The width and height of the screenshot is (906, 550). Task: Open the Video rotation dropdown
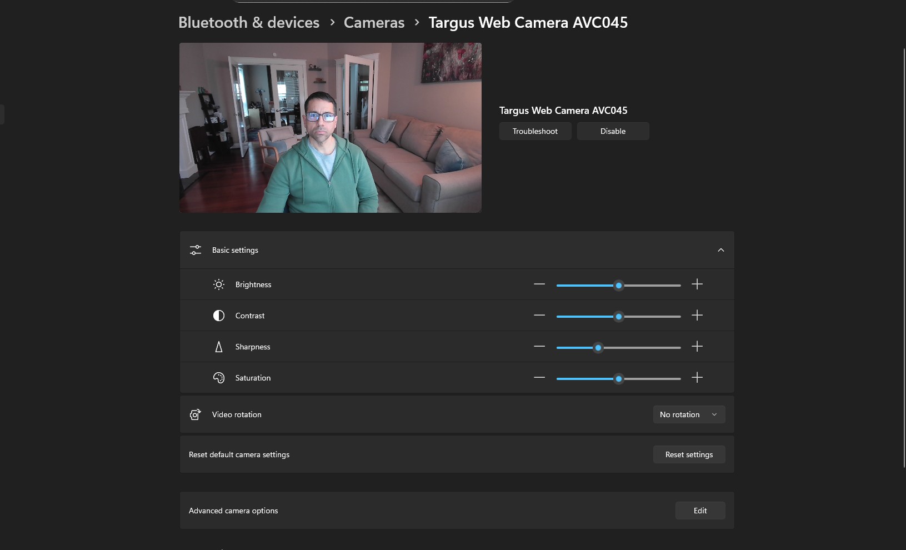689,414
